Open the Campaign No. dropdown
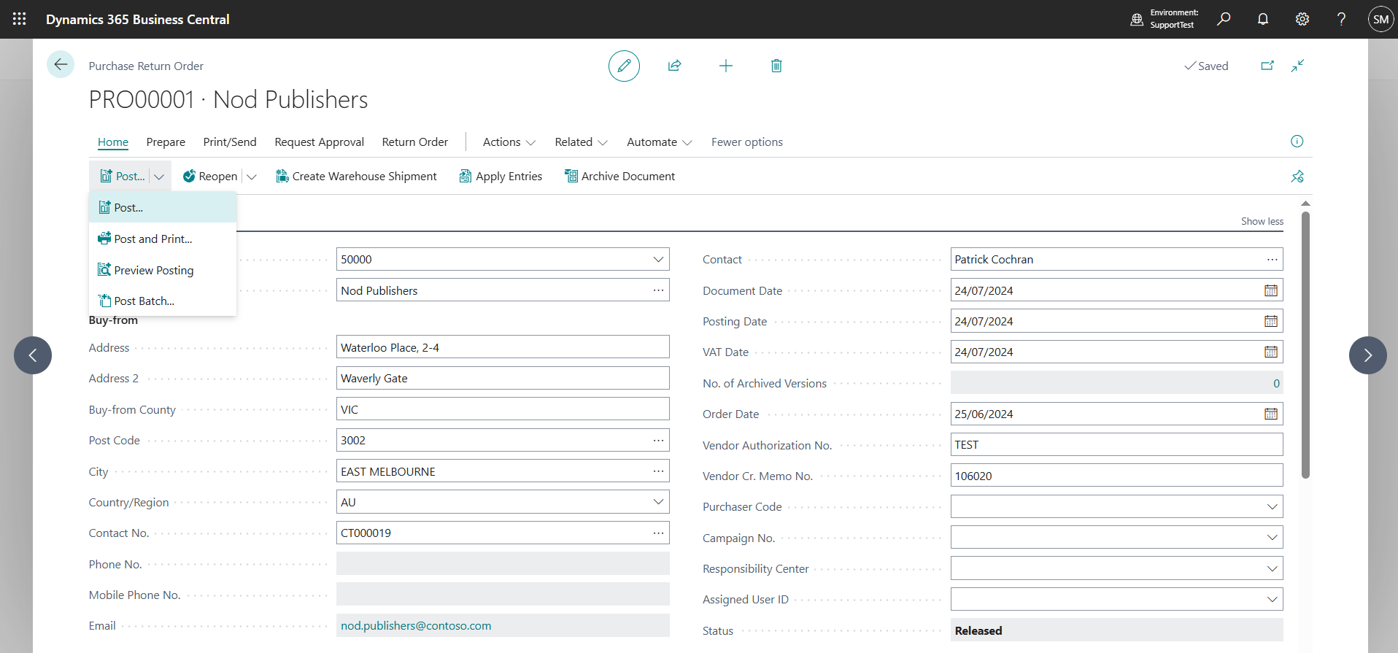Screen dimensions: 1398x653 [1273, 538]
